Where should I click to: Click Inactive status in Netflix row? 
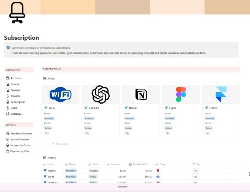94,170
